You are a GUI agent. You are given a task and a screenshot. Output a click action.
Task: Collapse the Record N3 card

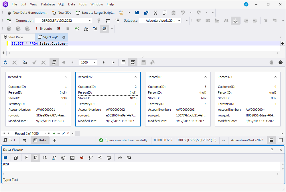206,77
